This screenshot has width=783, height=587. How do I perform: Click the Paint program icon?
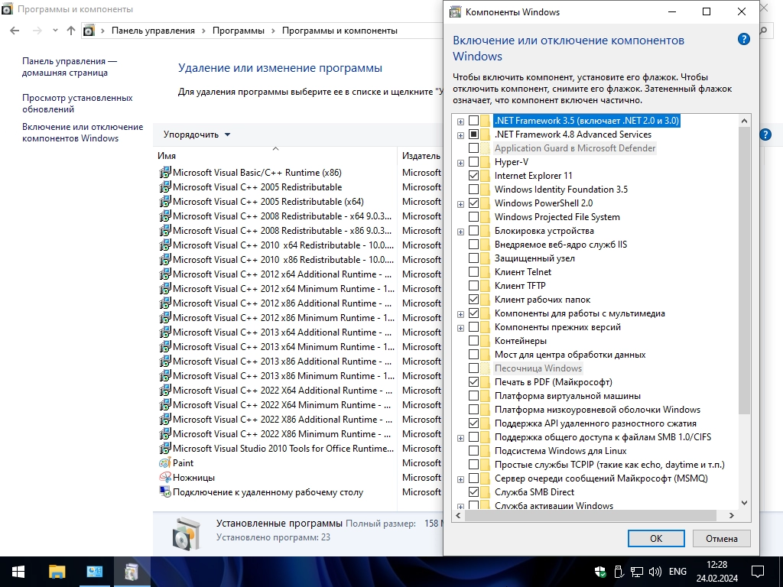[165, 463]
